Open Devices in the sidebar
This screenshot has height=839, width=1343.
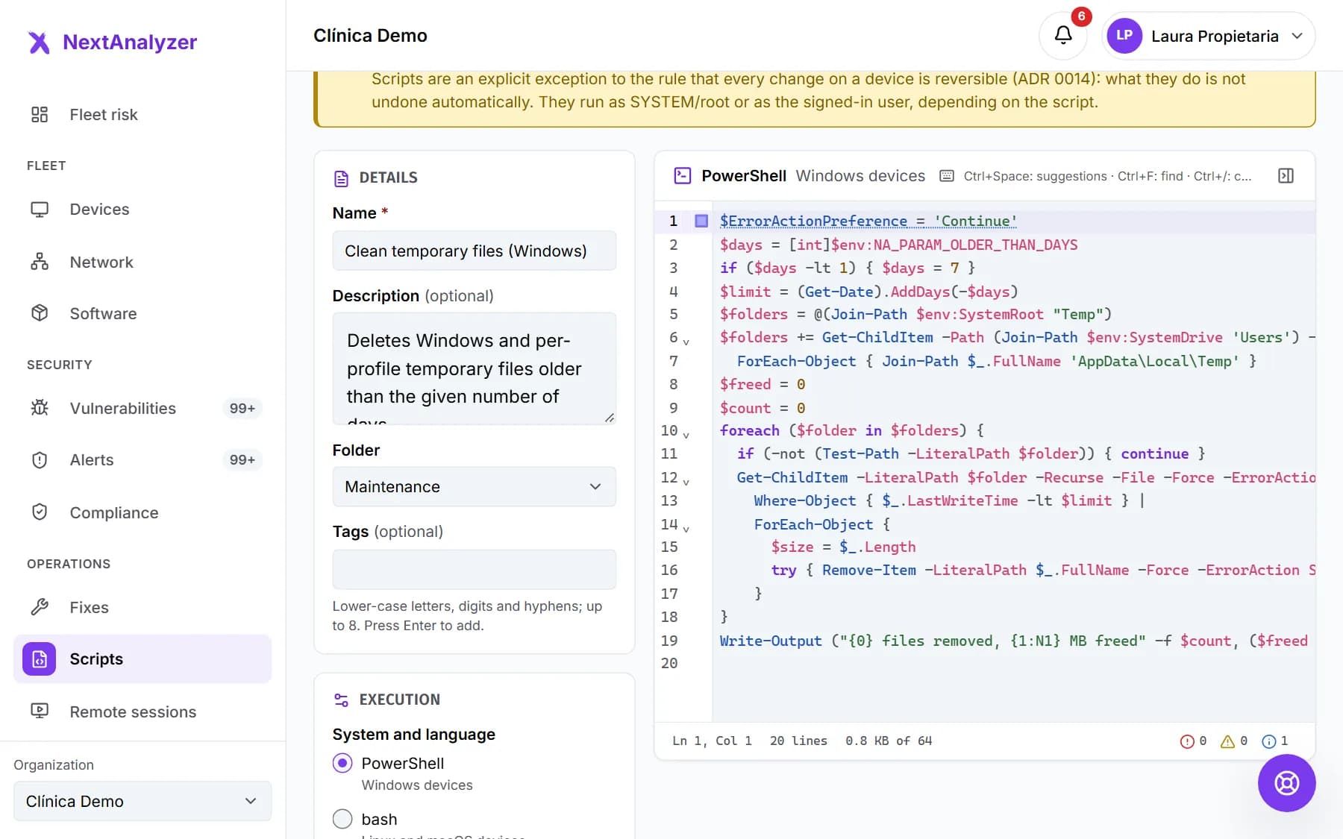coord(143,210)
